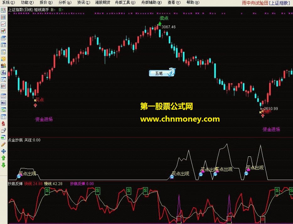Viewport: 293px width, 224px height.
Task: Click the blue four-way move icon
Action: click(3, 151)
